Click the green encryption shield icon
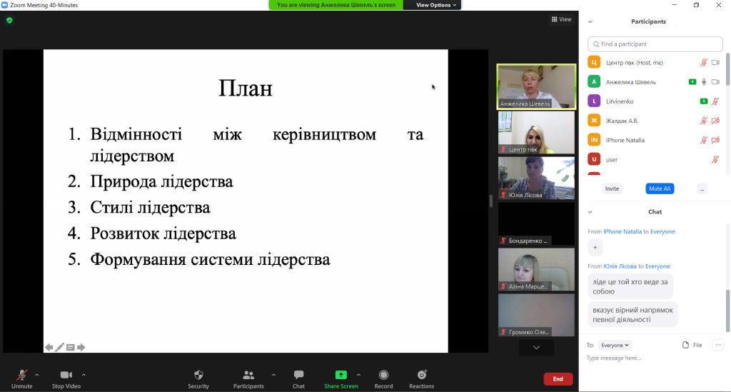731x392 pixels. point(9,21)
